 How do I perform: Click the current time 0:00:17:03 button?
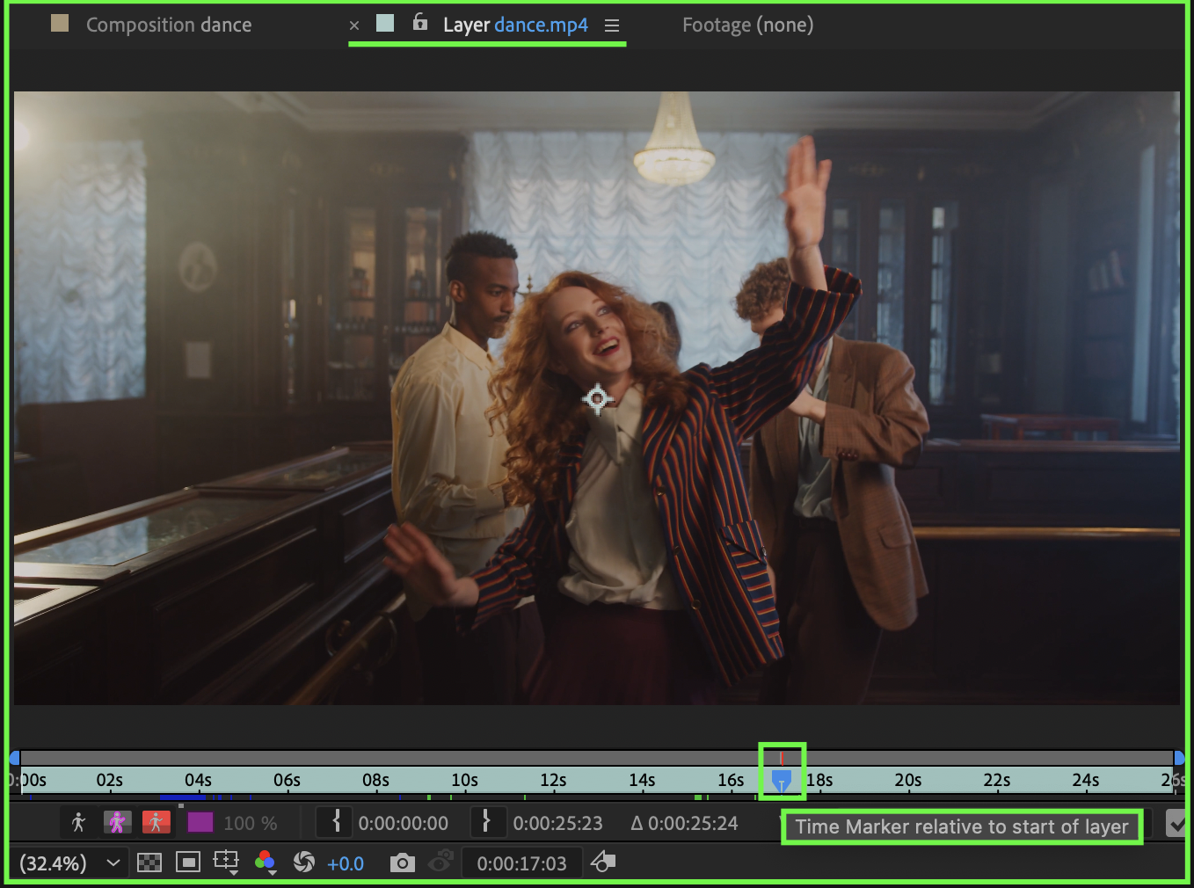(521, 863)
